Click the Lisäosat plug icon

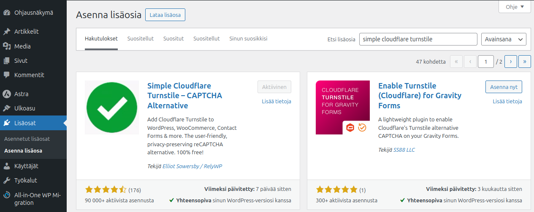pos(6,123)
